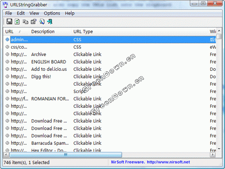Click the Refresh toolbar icon
Viewport: 225px width, 169px height.
coord(17,22)
